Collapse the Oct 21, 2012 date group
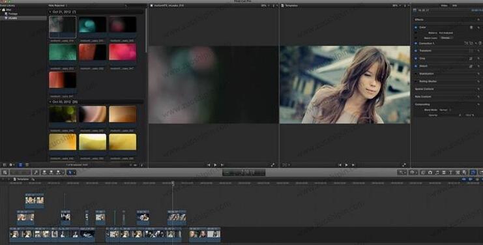This screenshot has width=483, height=245. [x=50, y=12]
